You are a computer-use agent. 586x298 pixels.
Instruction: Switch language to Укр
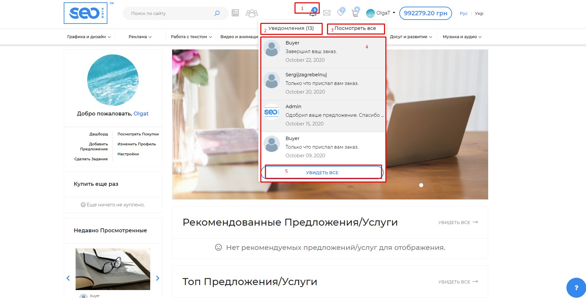click(479, 14)
